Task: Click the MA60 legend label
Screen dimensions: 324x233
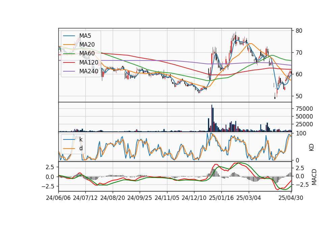Action: tap(87, 53)
